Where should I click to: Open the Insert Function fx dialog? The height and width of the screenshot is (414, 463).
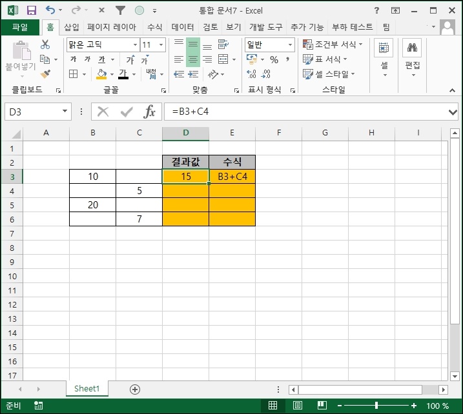(149, 112)
